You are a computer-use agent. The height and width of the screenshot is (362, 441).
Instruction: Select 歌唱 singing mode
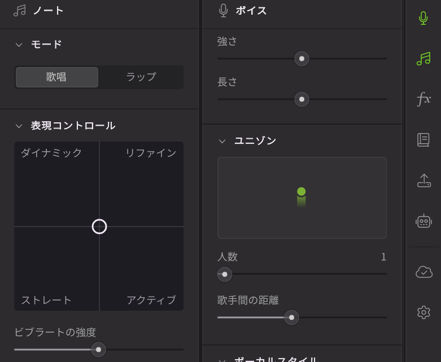[56, 77]
